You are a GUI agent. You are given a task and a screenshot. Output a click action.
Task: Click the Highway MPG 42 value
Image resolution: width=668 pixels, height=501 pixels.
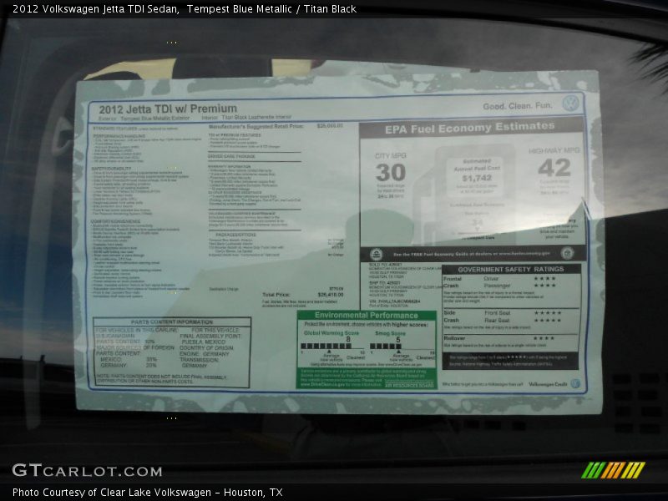pyautogui.click(x=554, y=168)
